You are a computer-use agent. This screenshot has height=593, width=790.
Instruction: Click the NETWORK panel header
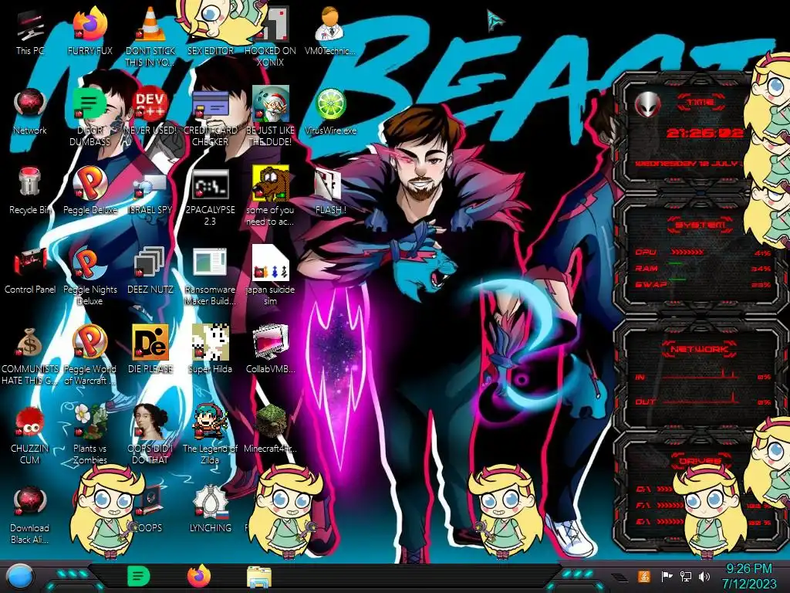pos(700,349)
